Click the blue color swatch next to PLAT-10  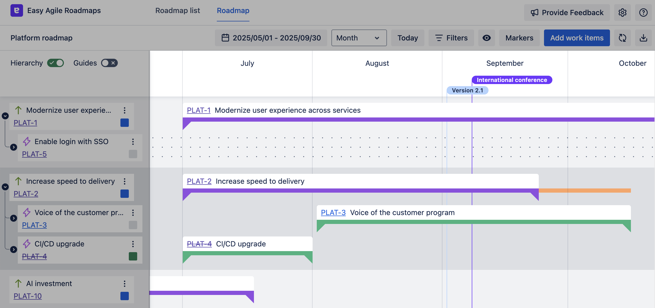tap(124, 296)
